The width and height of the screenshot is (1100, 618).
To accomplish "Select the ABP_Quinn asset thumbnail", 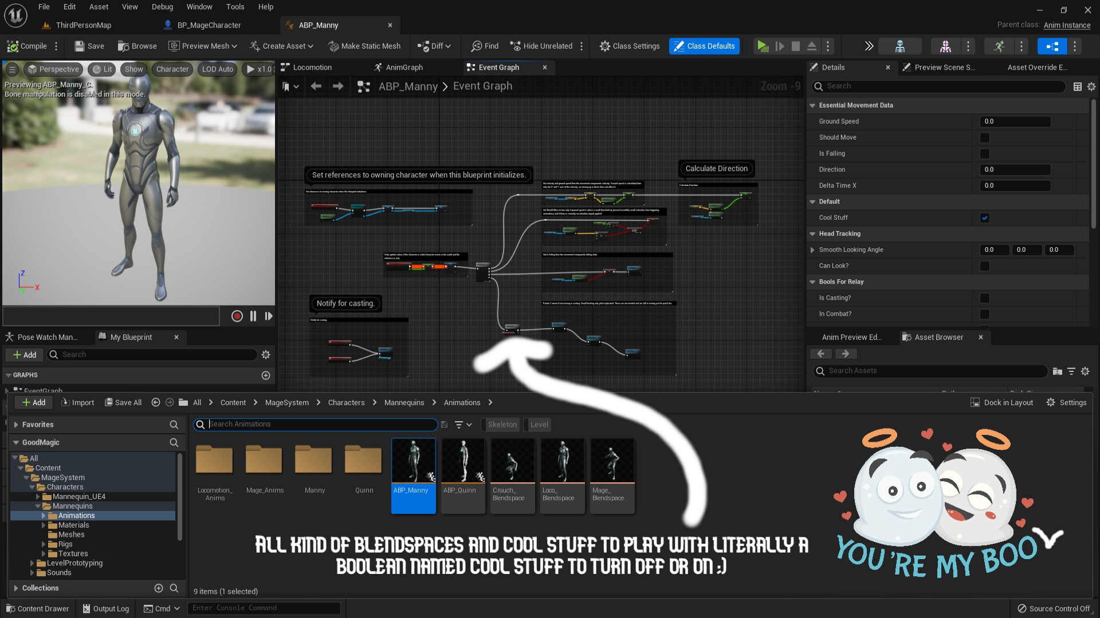I will (463, 461).
